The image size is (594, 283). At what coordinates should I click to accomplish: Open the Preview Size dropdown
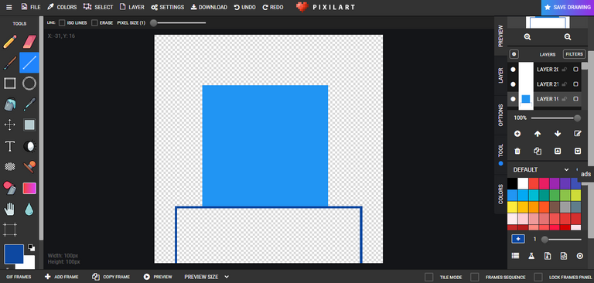tap(207, 277)
